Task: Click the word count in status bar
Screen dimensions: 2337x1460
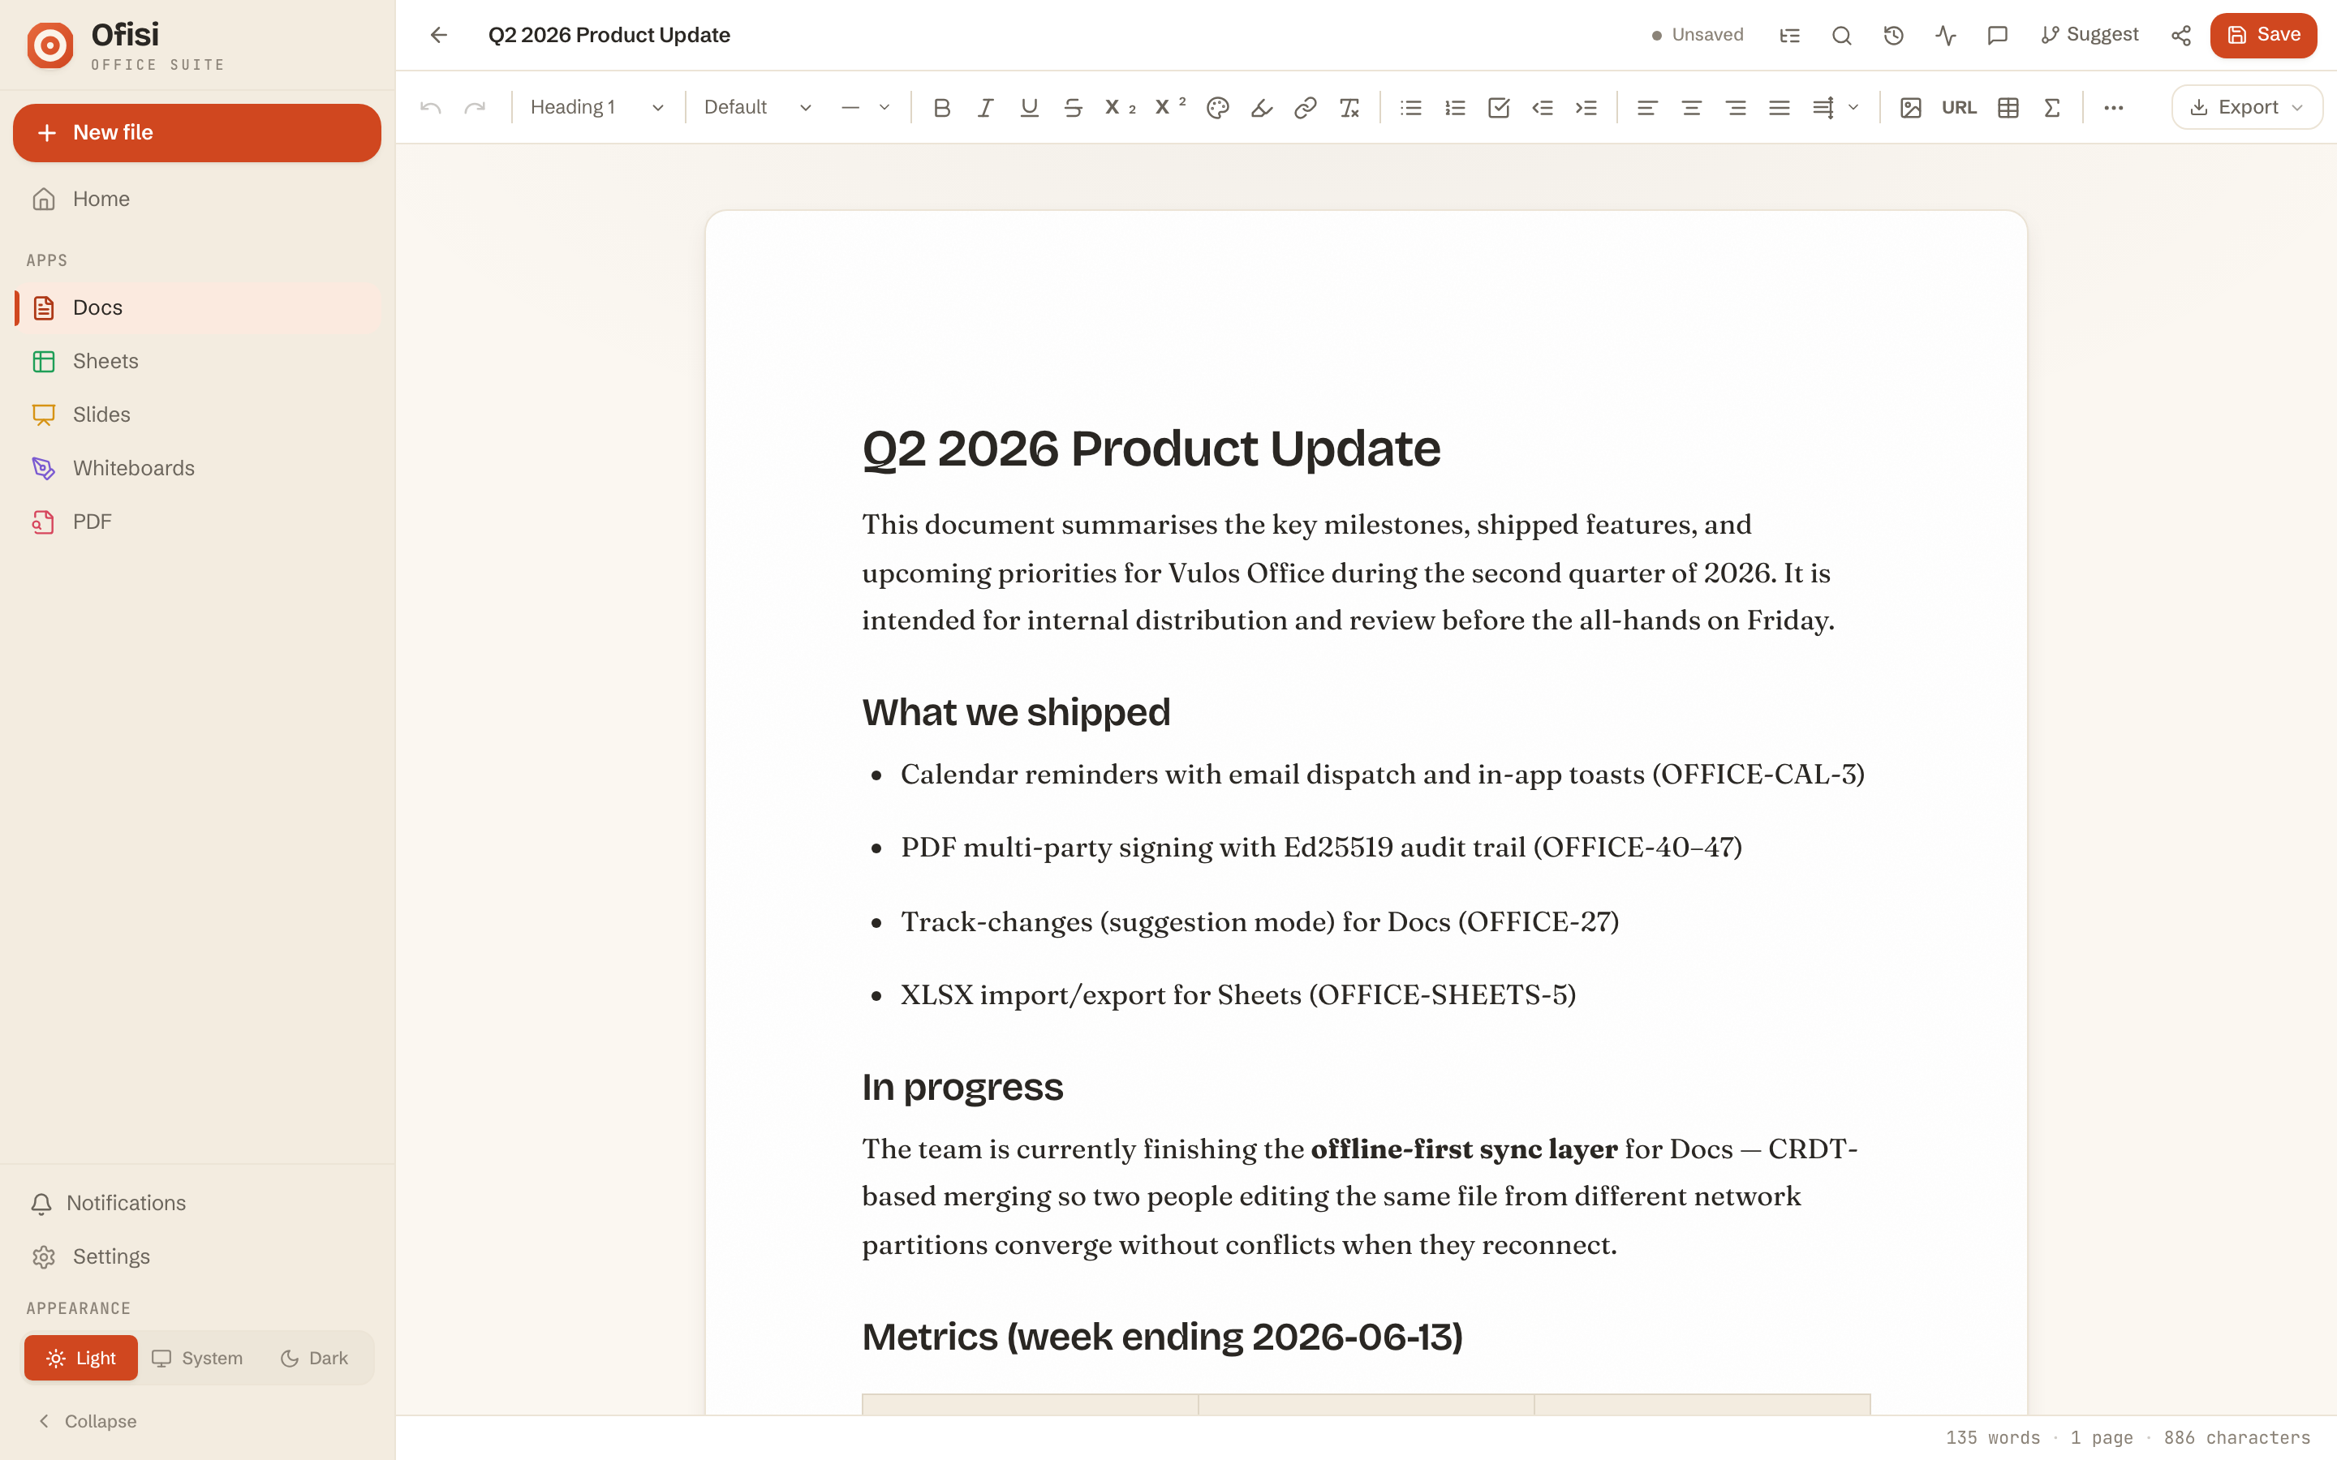Action: (x=1992, y=1438)
